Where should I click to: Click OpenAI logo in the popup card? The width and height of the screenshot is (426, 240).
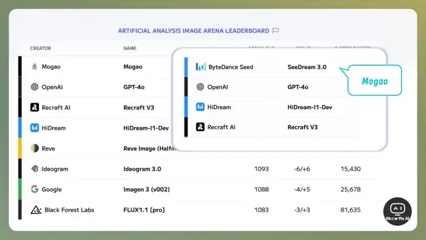200,87
